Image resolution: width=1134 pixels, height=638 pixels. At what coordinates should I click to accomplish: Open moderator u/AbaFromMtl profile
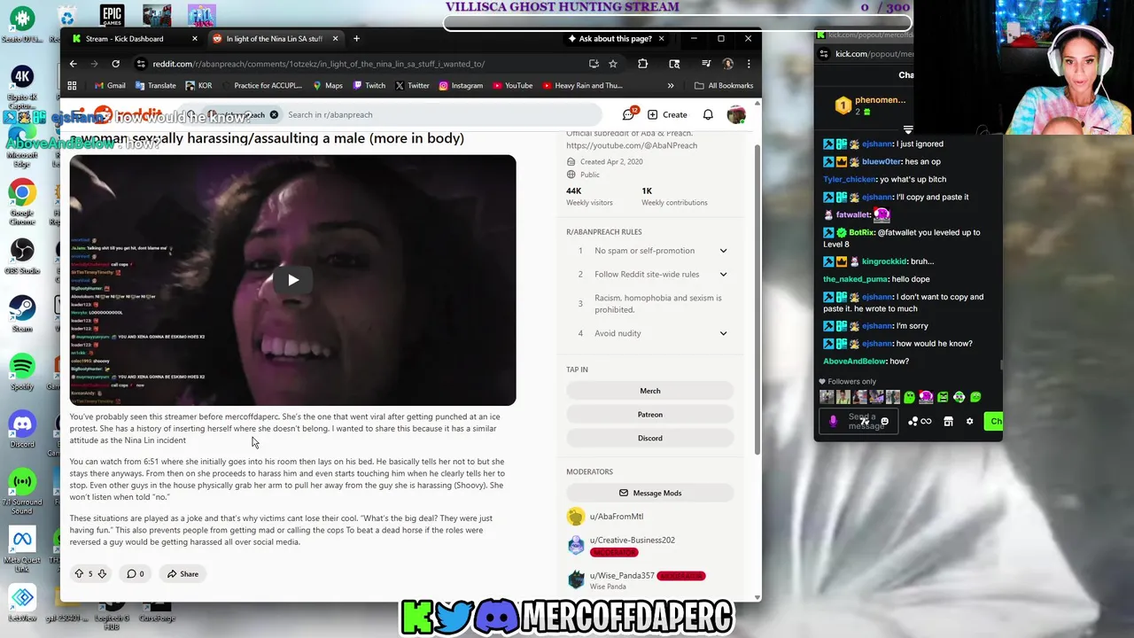[617, 517]
